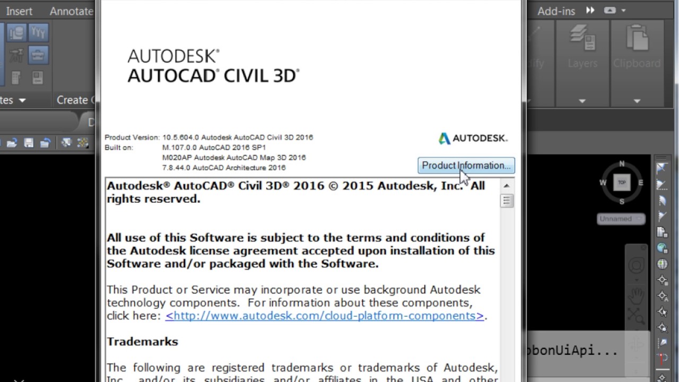679x382 pixels.
Task: Select the Zoom Extents tool in navigation bar
Action: [x=636, y=316]
